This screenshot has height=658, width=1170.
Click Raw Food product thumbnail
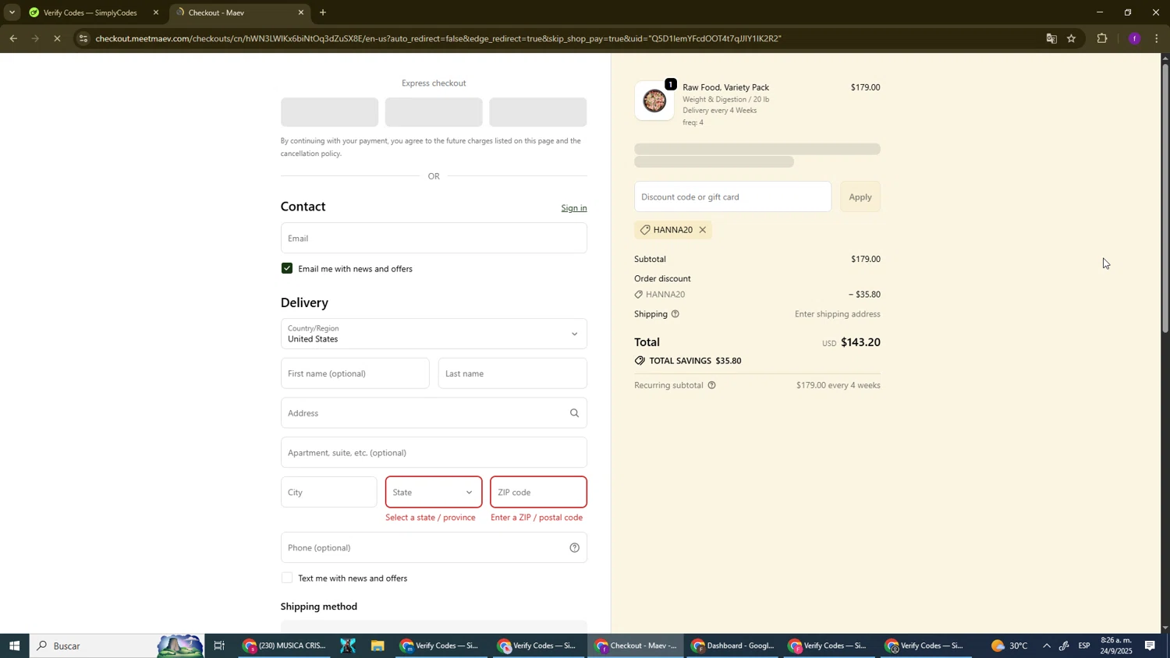point(654,101)
